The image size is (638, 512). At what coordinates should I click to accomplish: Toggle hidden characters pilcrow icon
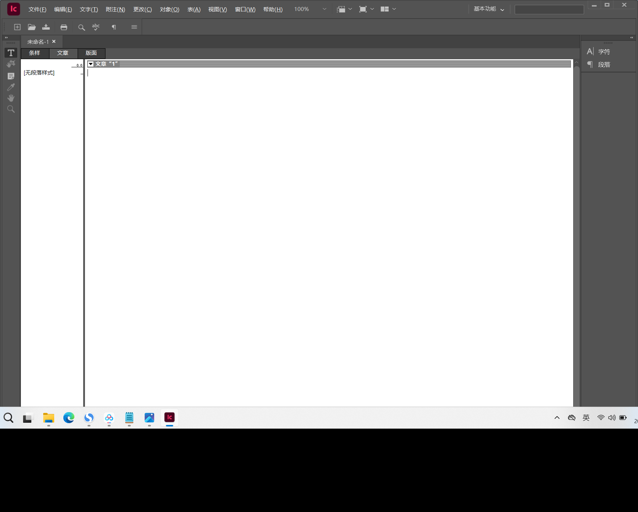[114, 27]
